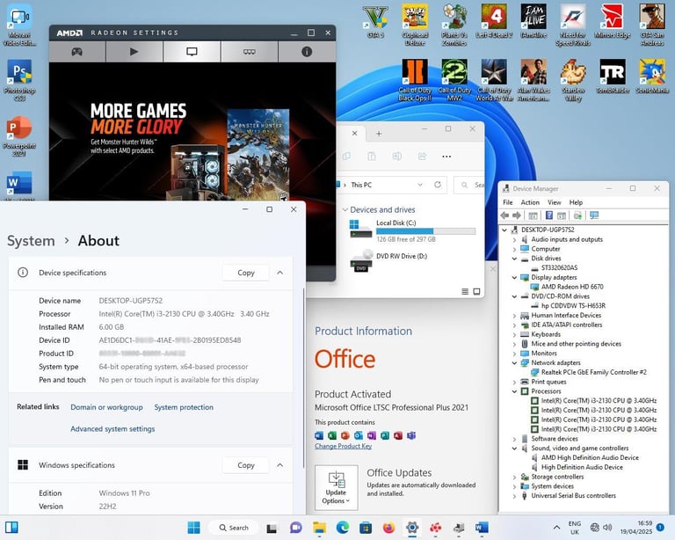
Task: Collapse the Device specifications section
Action: click(279, 273)
